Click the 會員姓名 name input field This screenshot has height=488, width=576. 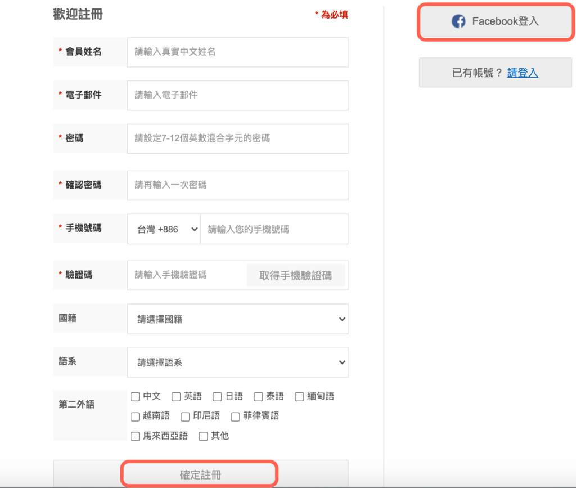[237, 52]
